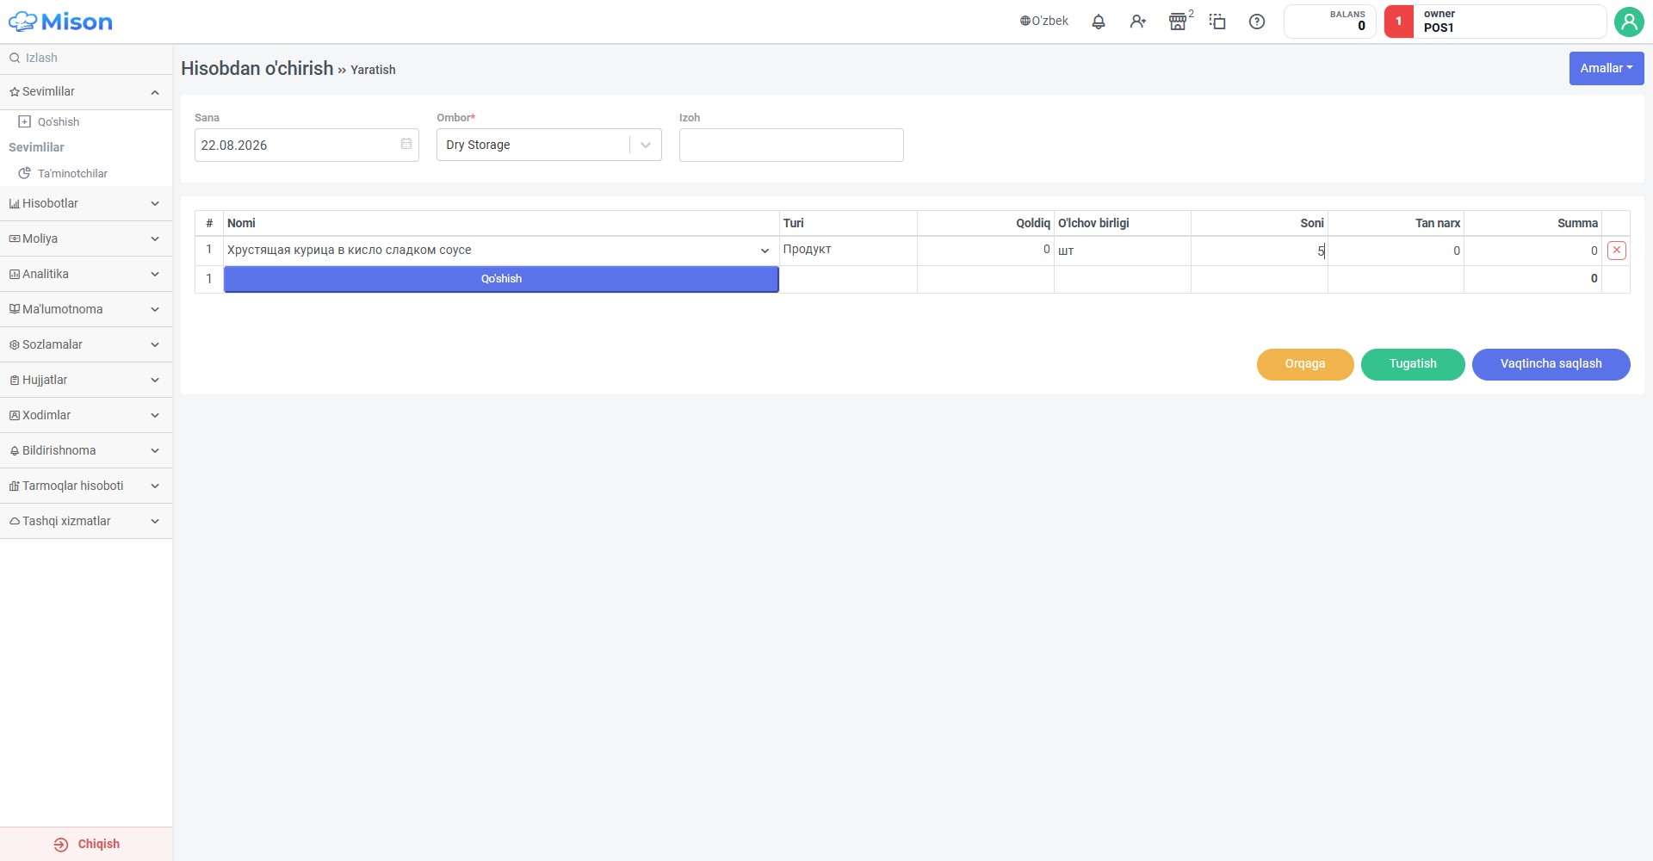1653x861 pixels.
Task: Click the Vaqtincha saqlash button
Action: (1551, 364)
